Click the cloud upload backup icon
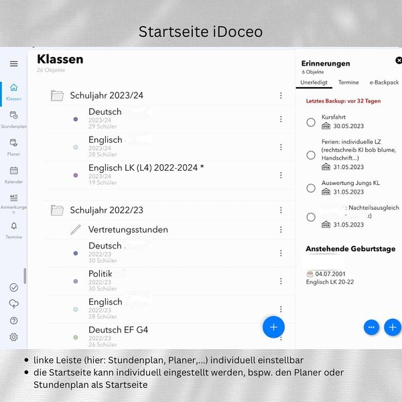This screenshot has width=402, height=402. (13, 304)
